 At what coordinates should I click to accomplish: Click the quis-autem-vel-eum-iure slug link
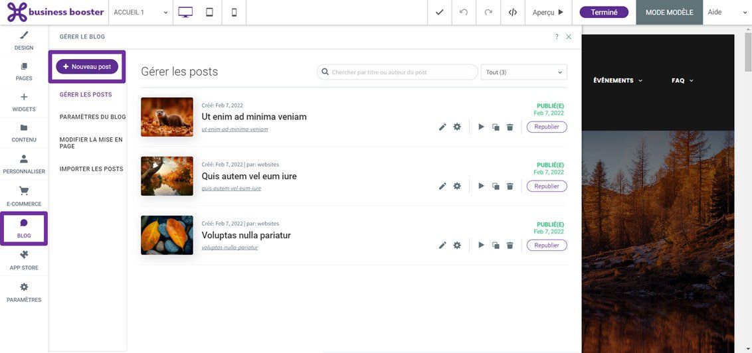tap(231, 188)
